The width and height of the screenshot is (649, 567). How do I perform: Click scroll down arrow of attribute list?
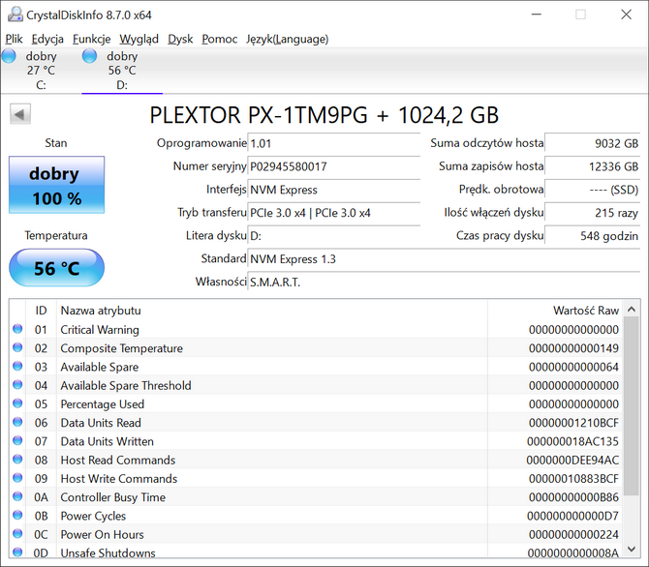pos(632,549)
